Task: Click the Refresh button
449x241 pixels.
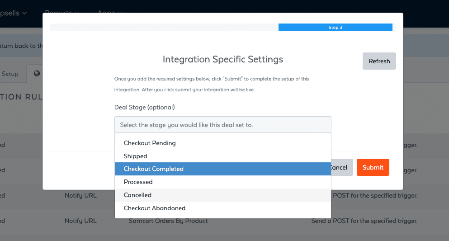Action: coord(379,61)
